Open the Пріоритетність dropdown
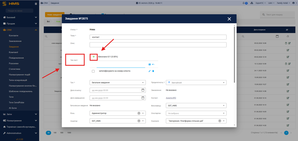 (x=223, y=82)
